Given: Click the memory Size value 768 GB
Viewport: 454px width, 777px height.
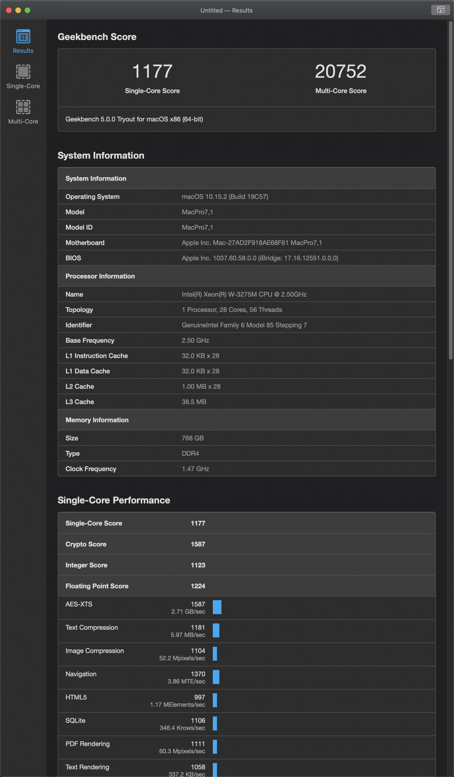Looking at the screenshot, I should click(x=193, y=438).
